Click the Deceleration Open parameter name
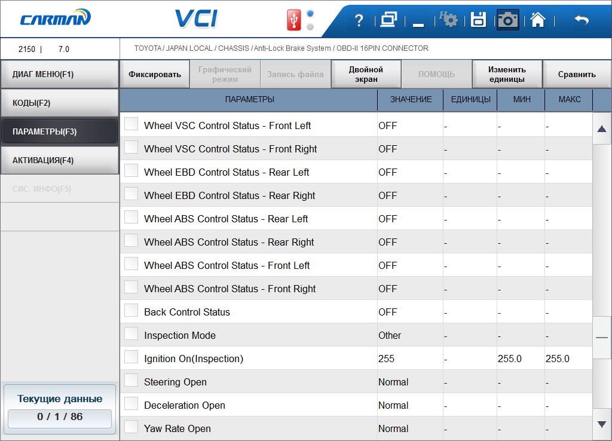 (x=185, y=406)
